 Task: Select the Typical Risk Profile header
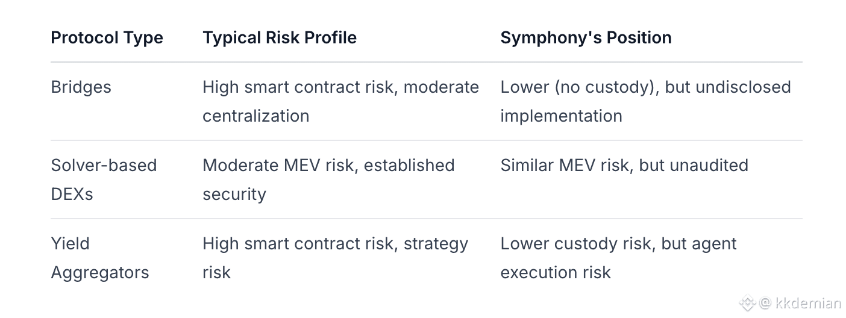pyautogui.click(x=280, y=37)
